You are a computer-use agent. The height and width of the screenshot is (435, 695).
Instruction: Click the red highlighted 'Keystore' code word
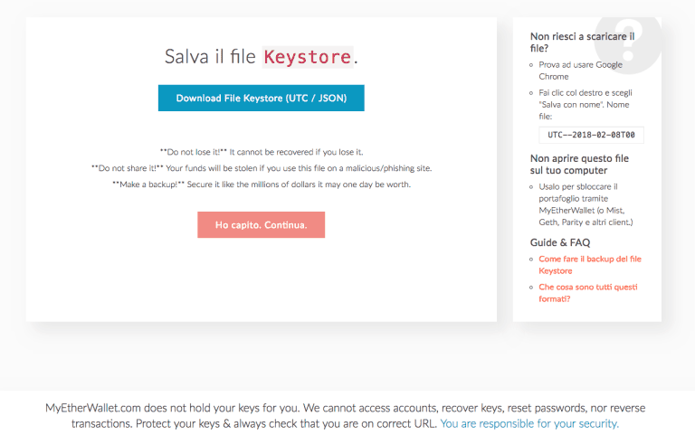[x=307, y=57]
